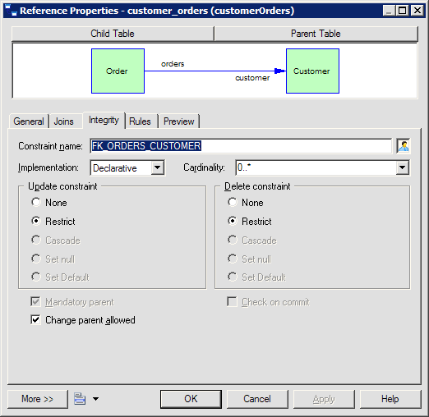Click the dialog title bar window icon
The height and width of the screenshot is (417, 429).
(x=11, y=11)
